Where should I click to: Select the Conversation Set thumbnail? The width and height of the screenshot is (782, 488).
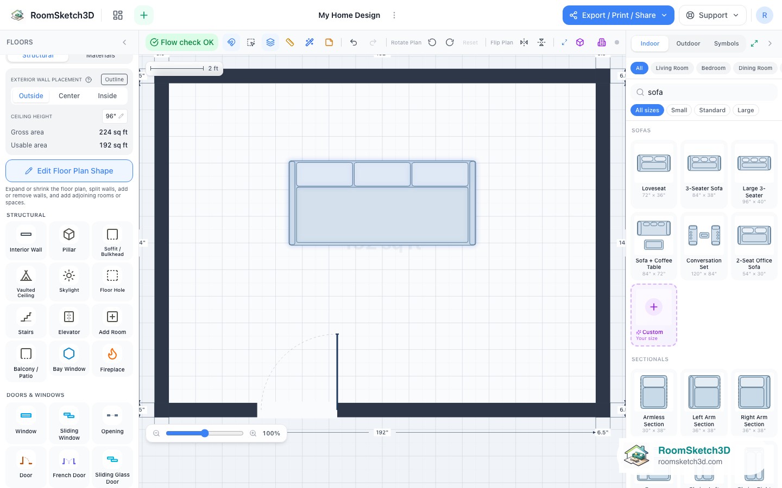click(x=704, y=247)
